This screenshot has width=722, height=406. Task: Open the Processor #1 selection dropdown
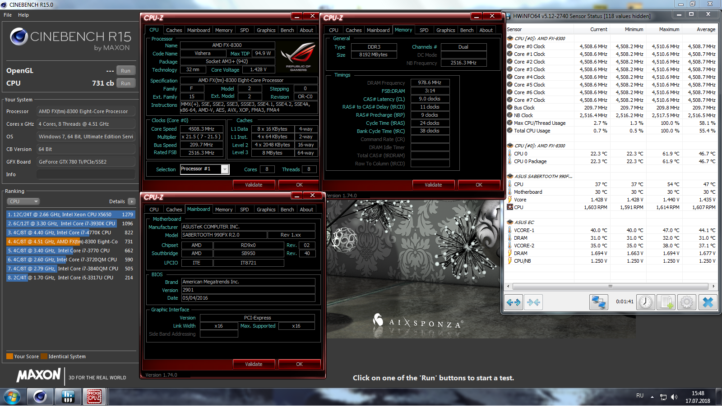click(224, 169)
